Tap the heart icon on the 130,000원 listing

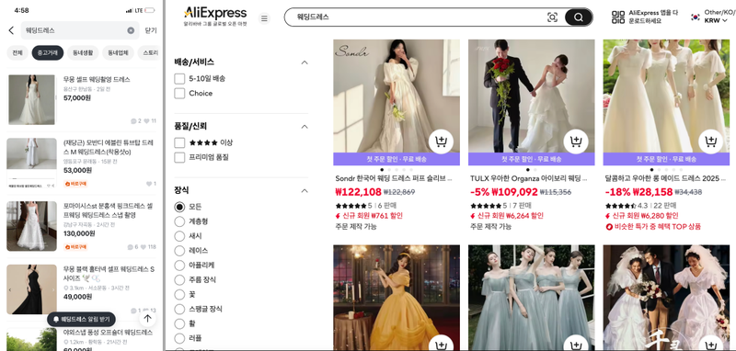pyautogui.click(x=144, y=247)
